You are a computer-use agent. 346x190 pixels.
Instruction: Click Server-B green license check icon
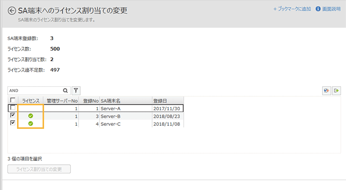click(x=31, y=116)
